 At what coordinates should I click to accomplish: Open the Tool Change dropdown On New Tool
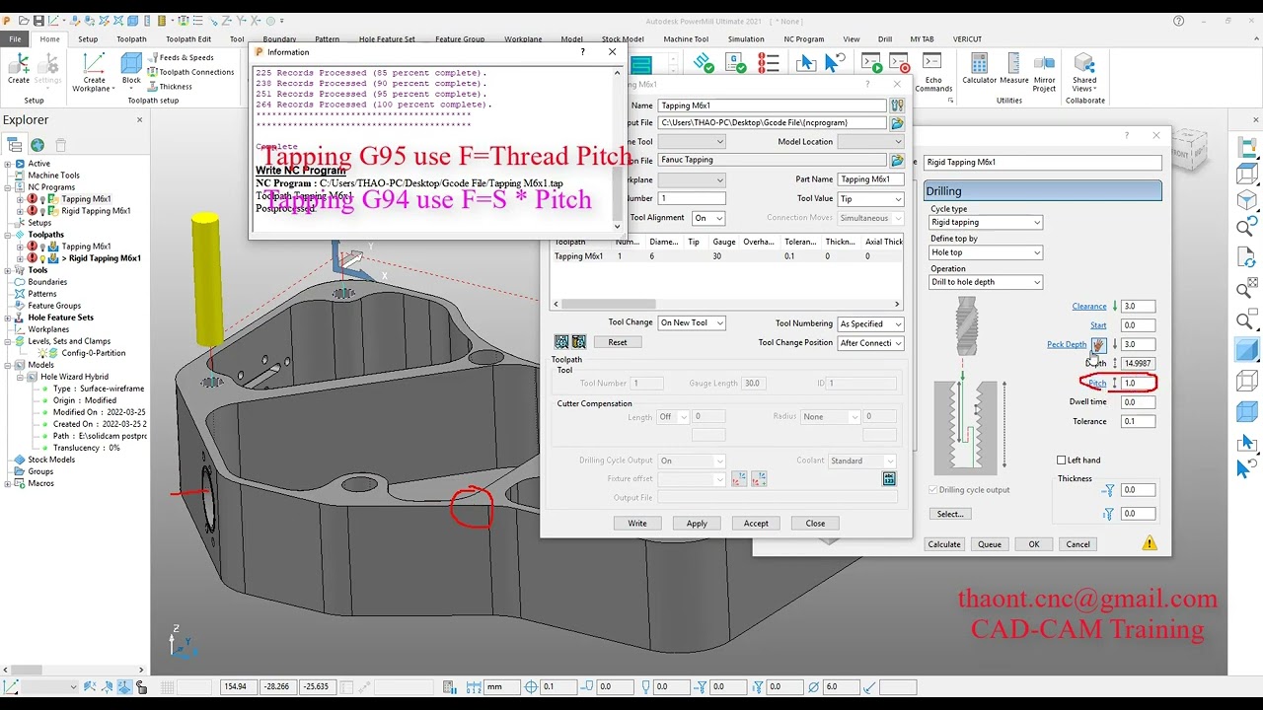(692, 323)
